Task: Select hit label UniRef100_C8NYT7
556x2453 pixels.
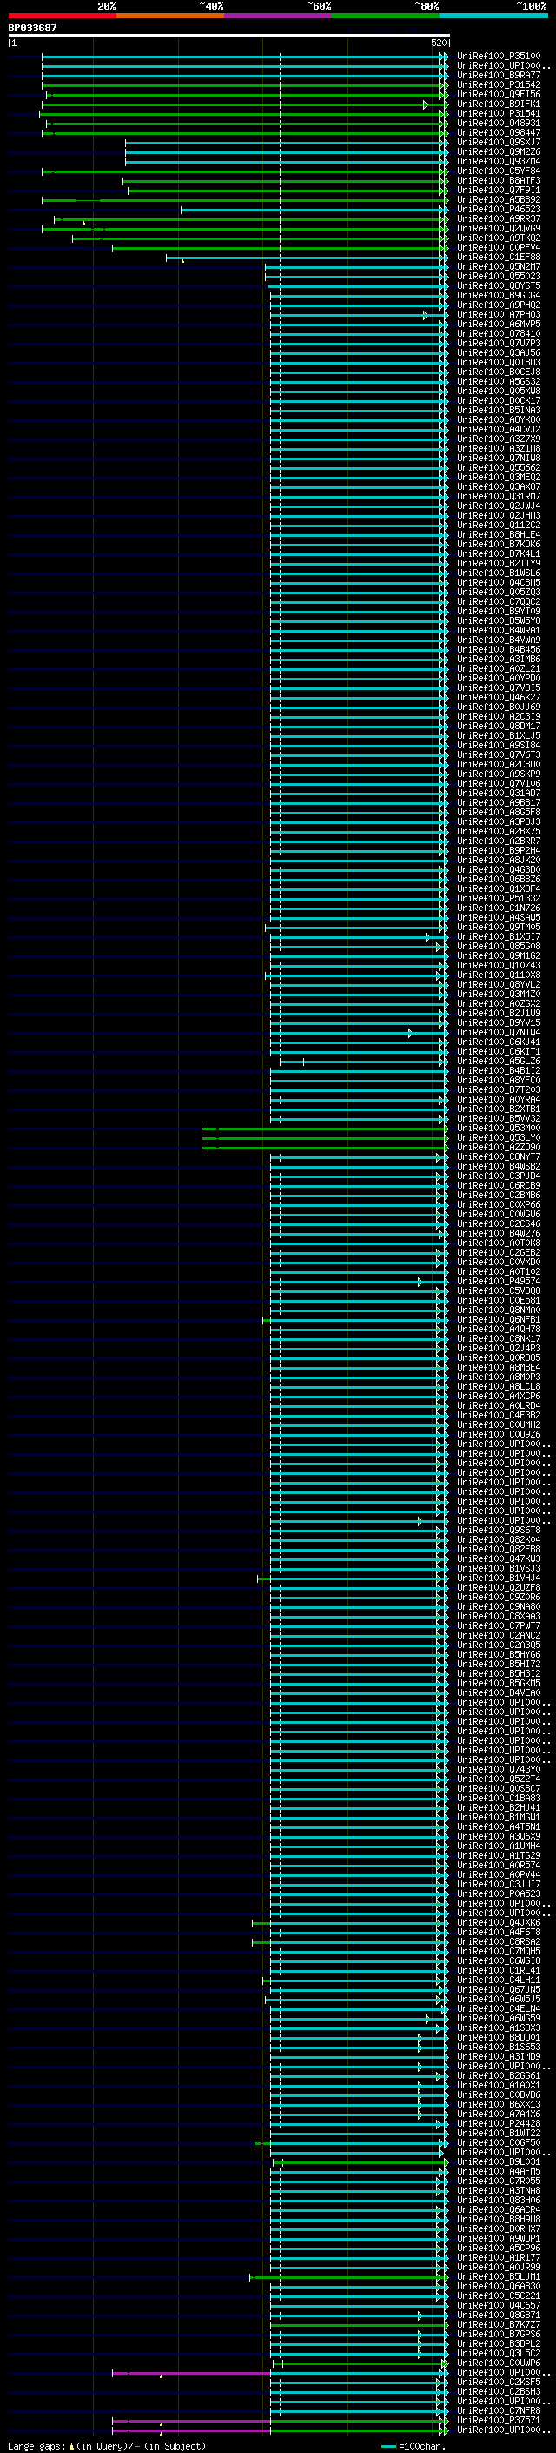Action: [499, 1157]
